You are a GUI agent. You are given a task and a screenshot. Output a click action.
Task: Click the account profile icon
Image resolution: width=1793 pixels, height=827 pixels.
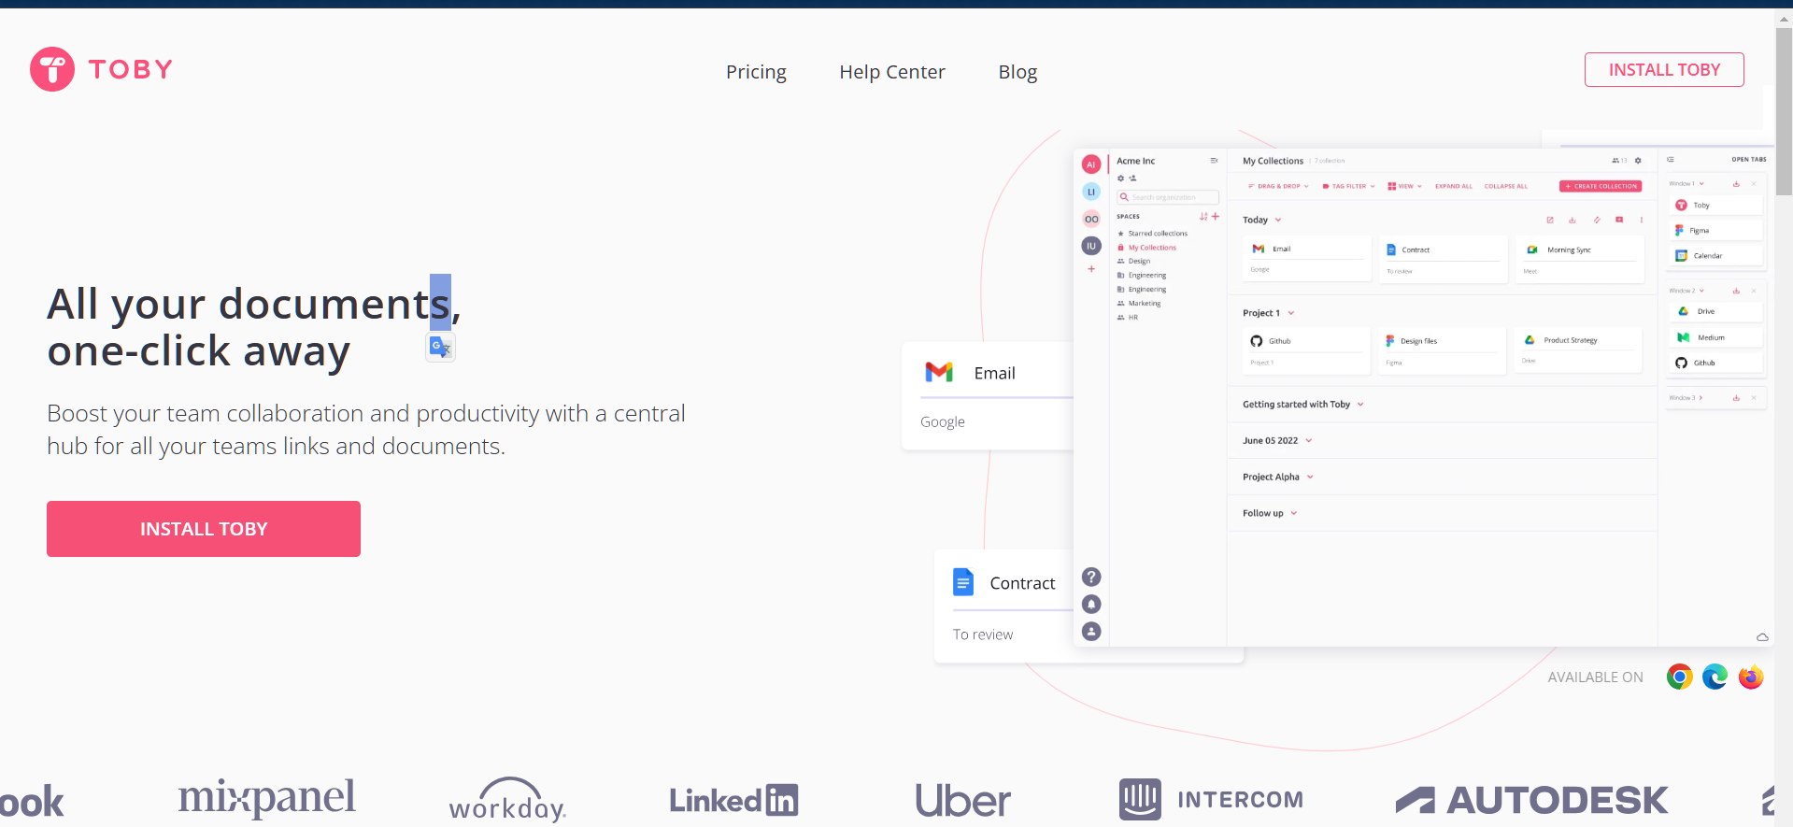(1091, 631)
